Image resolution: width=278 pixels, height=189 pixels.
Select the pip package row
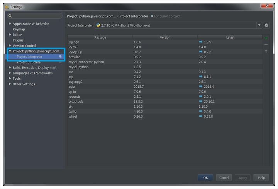pyautogui.click(x=165, y=77)
